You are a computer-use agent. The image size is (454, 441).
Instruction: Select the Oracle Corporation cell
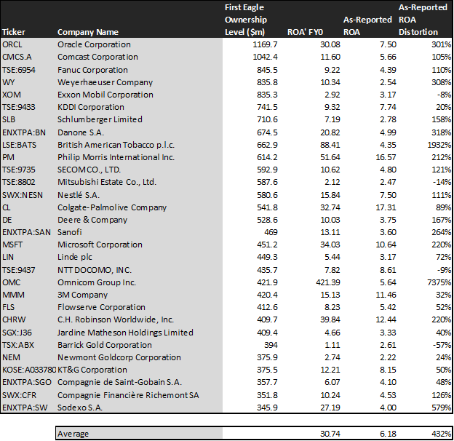coord(94,44)
